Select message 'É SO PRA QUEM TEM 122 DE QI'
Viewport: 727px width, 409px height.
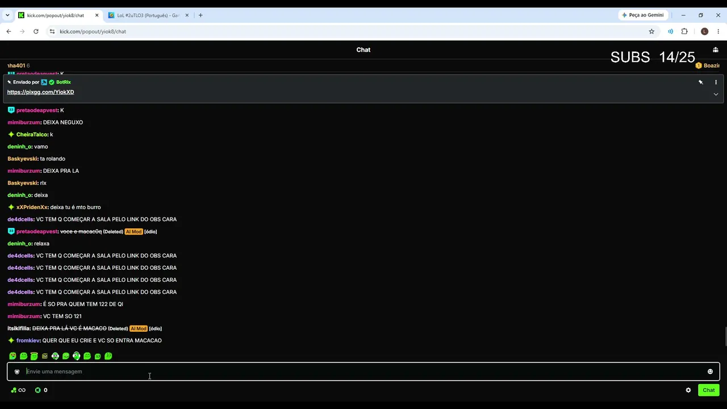(83, 304)
